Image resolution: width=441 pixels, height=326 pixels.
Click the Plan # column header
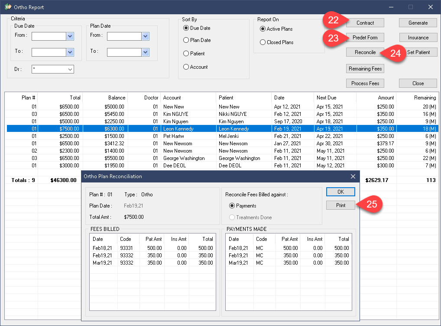(21, 98)
